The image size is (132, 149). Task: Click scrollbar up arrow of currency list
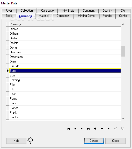pos(123,25)
